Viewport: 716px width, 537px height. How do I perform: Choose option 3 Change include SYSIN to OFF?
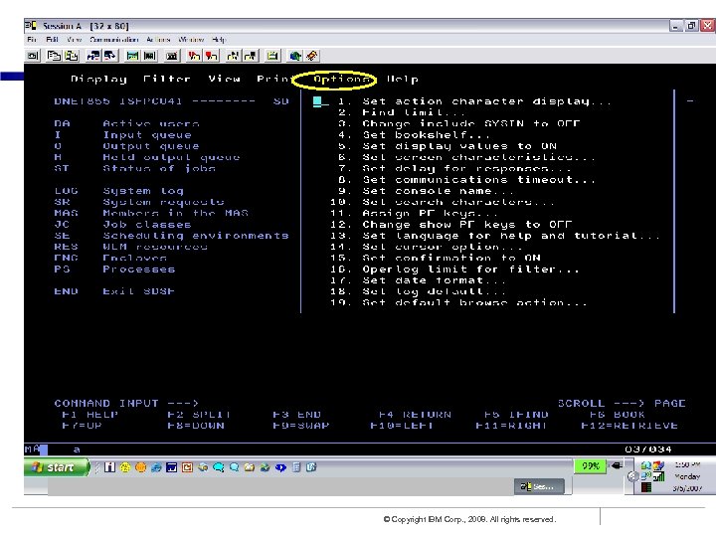click(x=458, y=123)
